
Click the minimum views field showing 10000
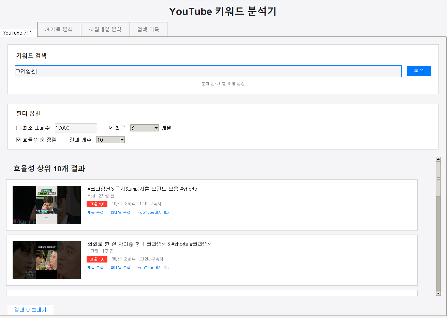click(x=76, y=128)
